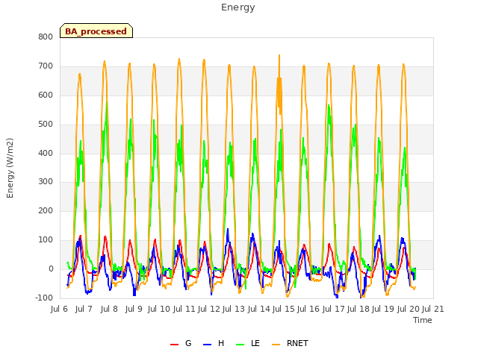Screen dimensions: 478x358
Task: Click the 600 y-axis tick label
Action: tap(46, 95)
